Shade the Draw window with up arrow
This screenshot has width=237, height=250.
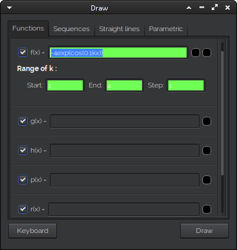click(x=189, y=8)
